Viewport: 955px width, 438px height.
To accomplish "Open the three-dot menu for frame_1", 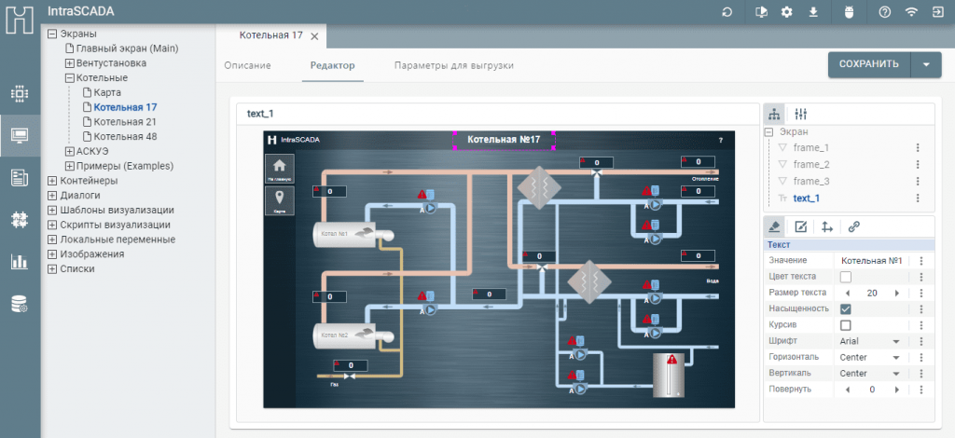I will pos(918,148).
